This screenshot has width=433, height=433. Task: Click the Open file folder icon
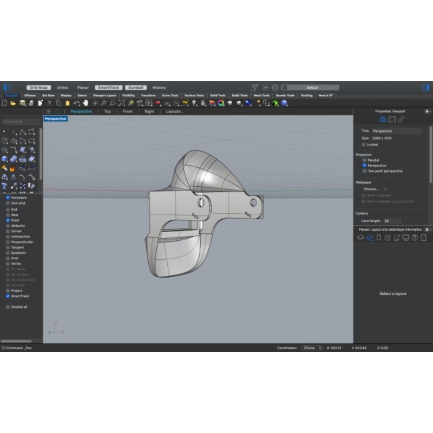(14, 103)
